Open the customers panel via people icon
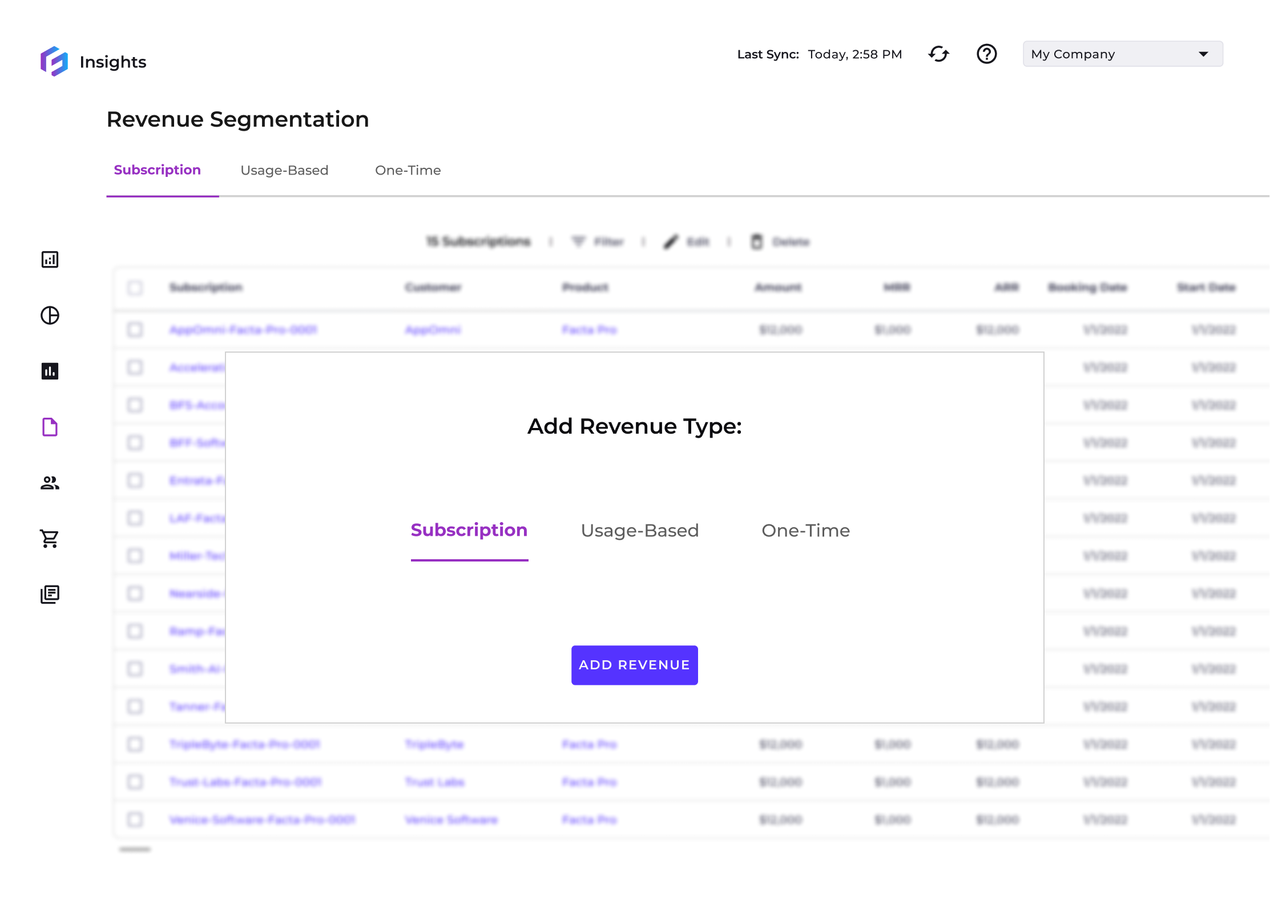 (x=50, y=483)
